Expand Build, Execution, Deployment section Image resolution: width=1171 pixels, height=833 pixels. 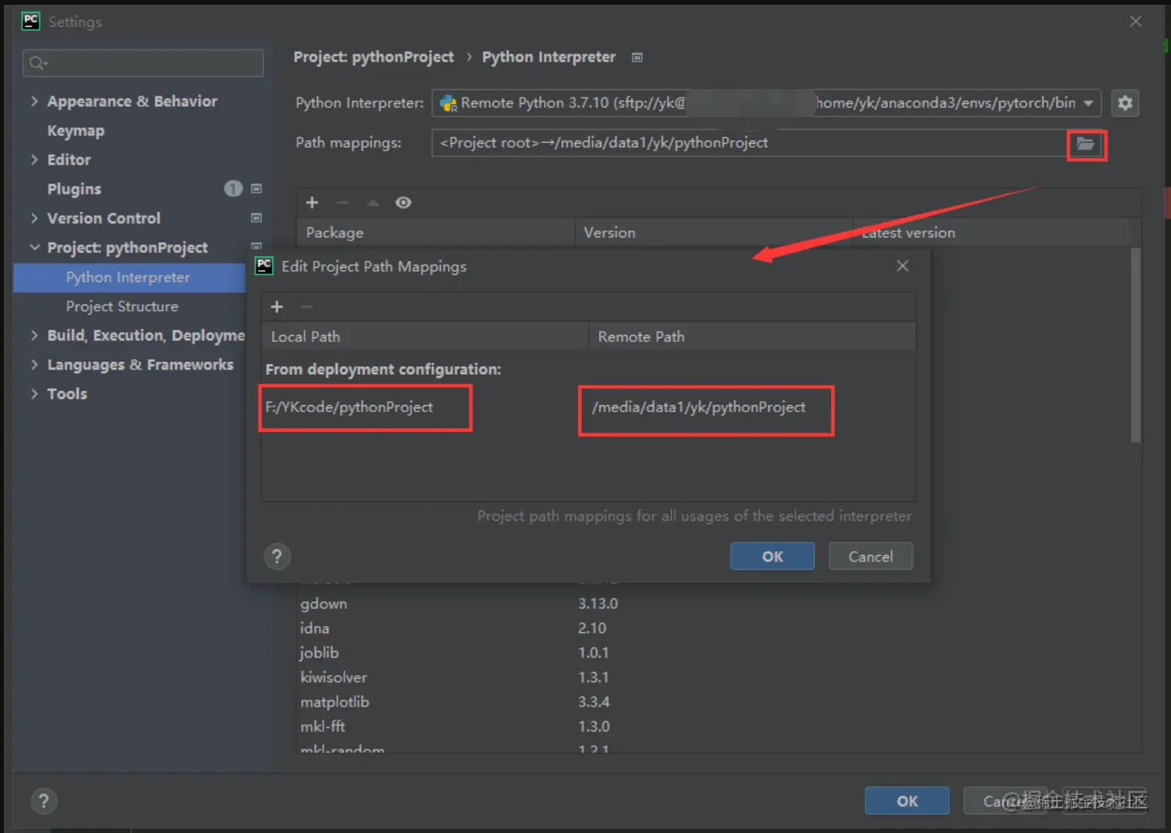coord(34,335)
